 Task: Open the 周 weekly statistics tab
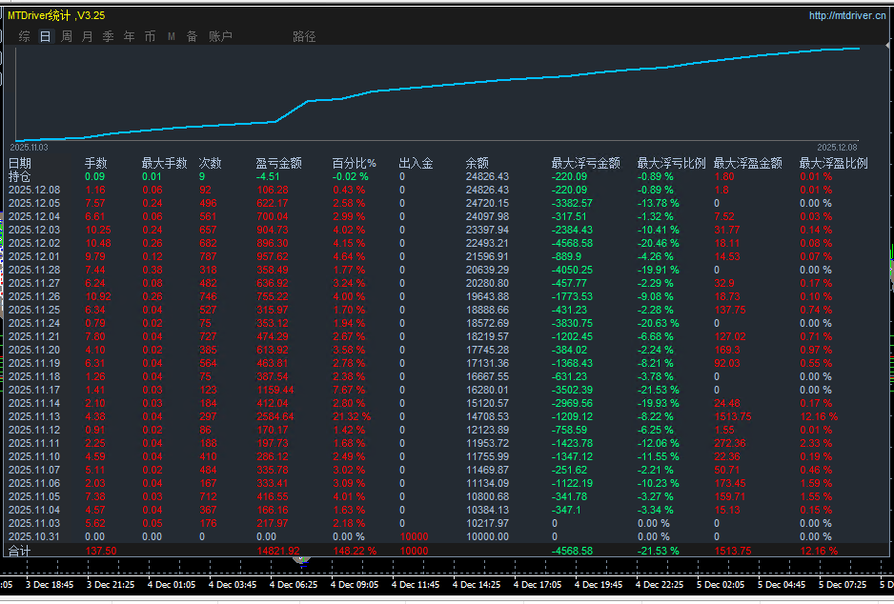pos(67,36)
